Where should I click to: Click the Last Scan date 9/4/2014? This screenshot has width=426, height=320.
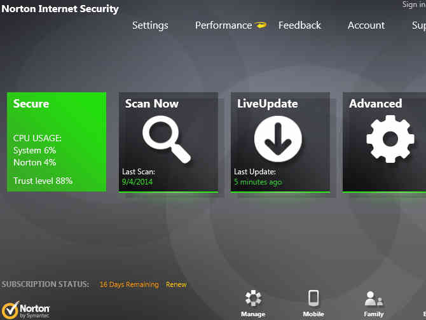pos(137,182)
